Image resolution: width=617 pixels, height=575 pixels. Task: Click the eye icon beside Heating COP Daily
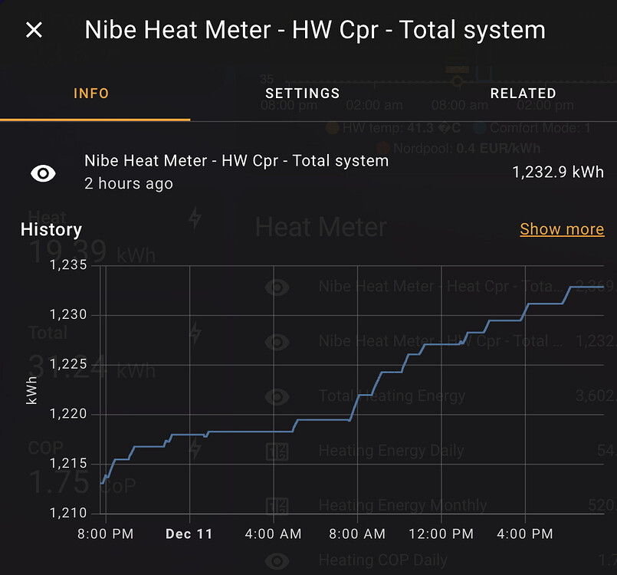coord(277,560)
